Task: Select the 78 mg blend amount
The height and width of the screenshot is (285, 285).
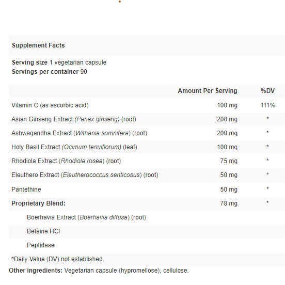Action: pyautogui.click(x=229, y=203)
